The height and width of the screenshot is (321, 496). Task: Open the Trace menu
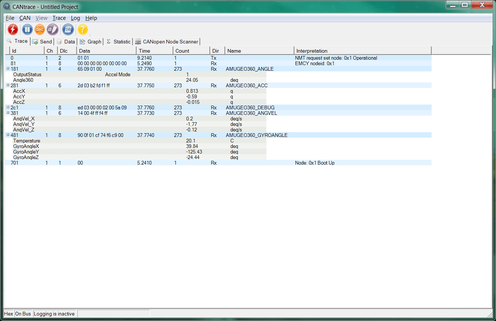pos(59,18)
